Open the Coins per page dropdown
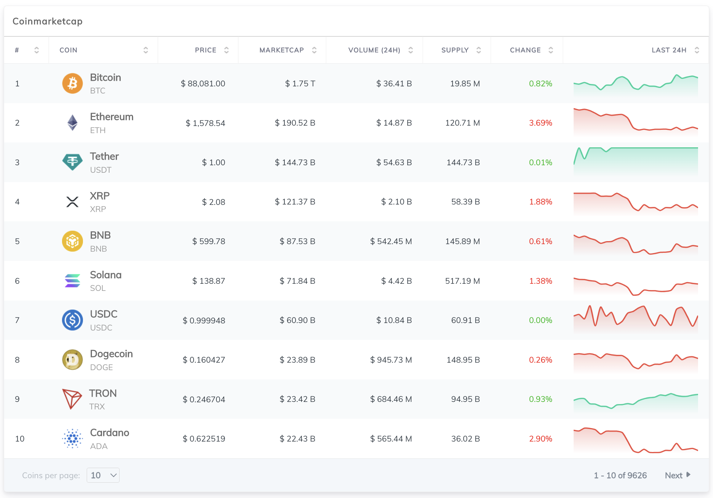713x498 pixels. click(103, 475)
